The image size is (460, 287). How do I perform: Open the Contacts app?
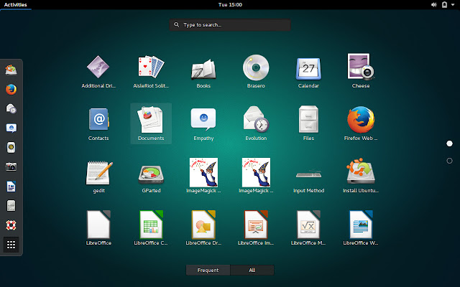(98, 123)
